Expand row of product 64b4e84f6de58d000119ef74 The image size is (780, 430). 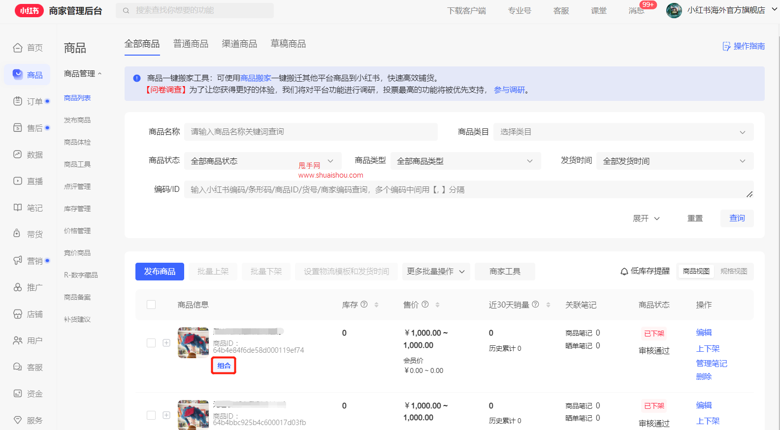point(166,343)
